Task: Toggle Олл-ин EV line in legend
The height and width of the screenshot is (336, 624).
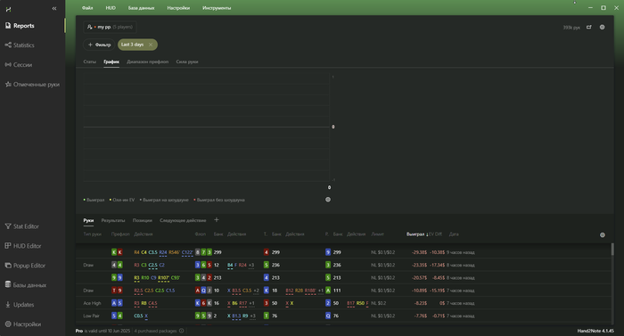Action: [x=122, y=200]
